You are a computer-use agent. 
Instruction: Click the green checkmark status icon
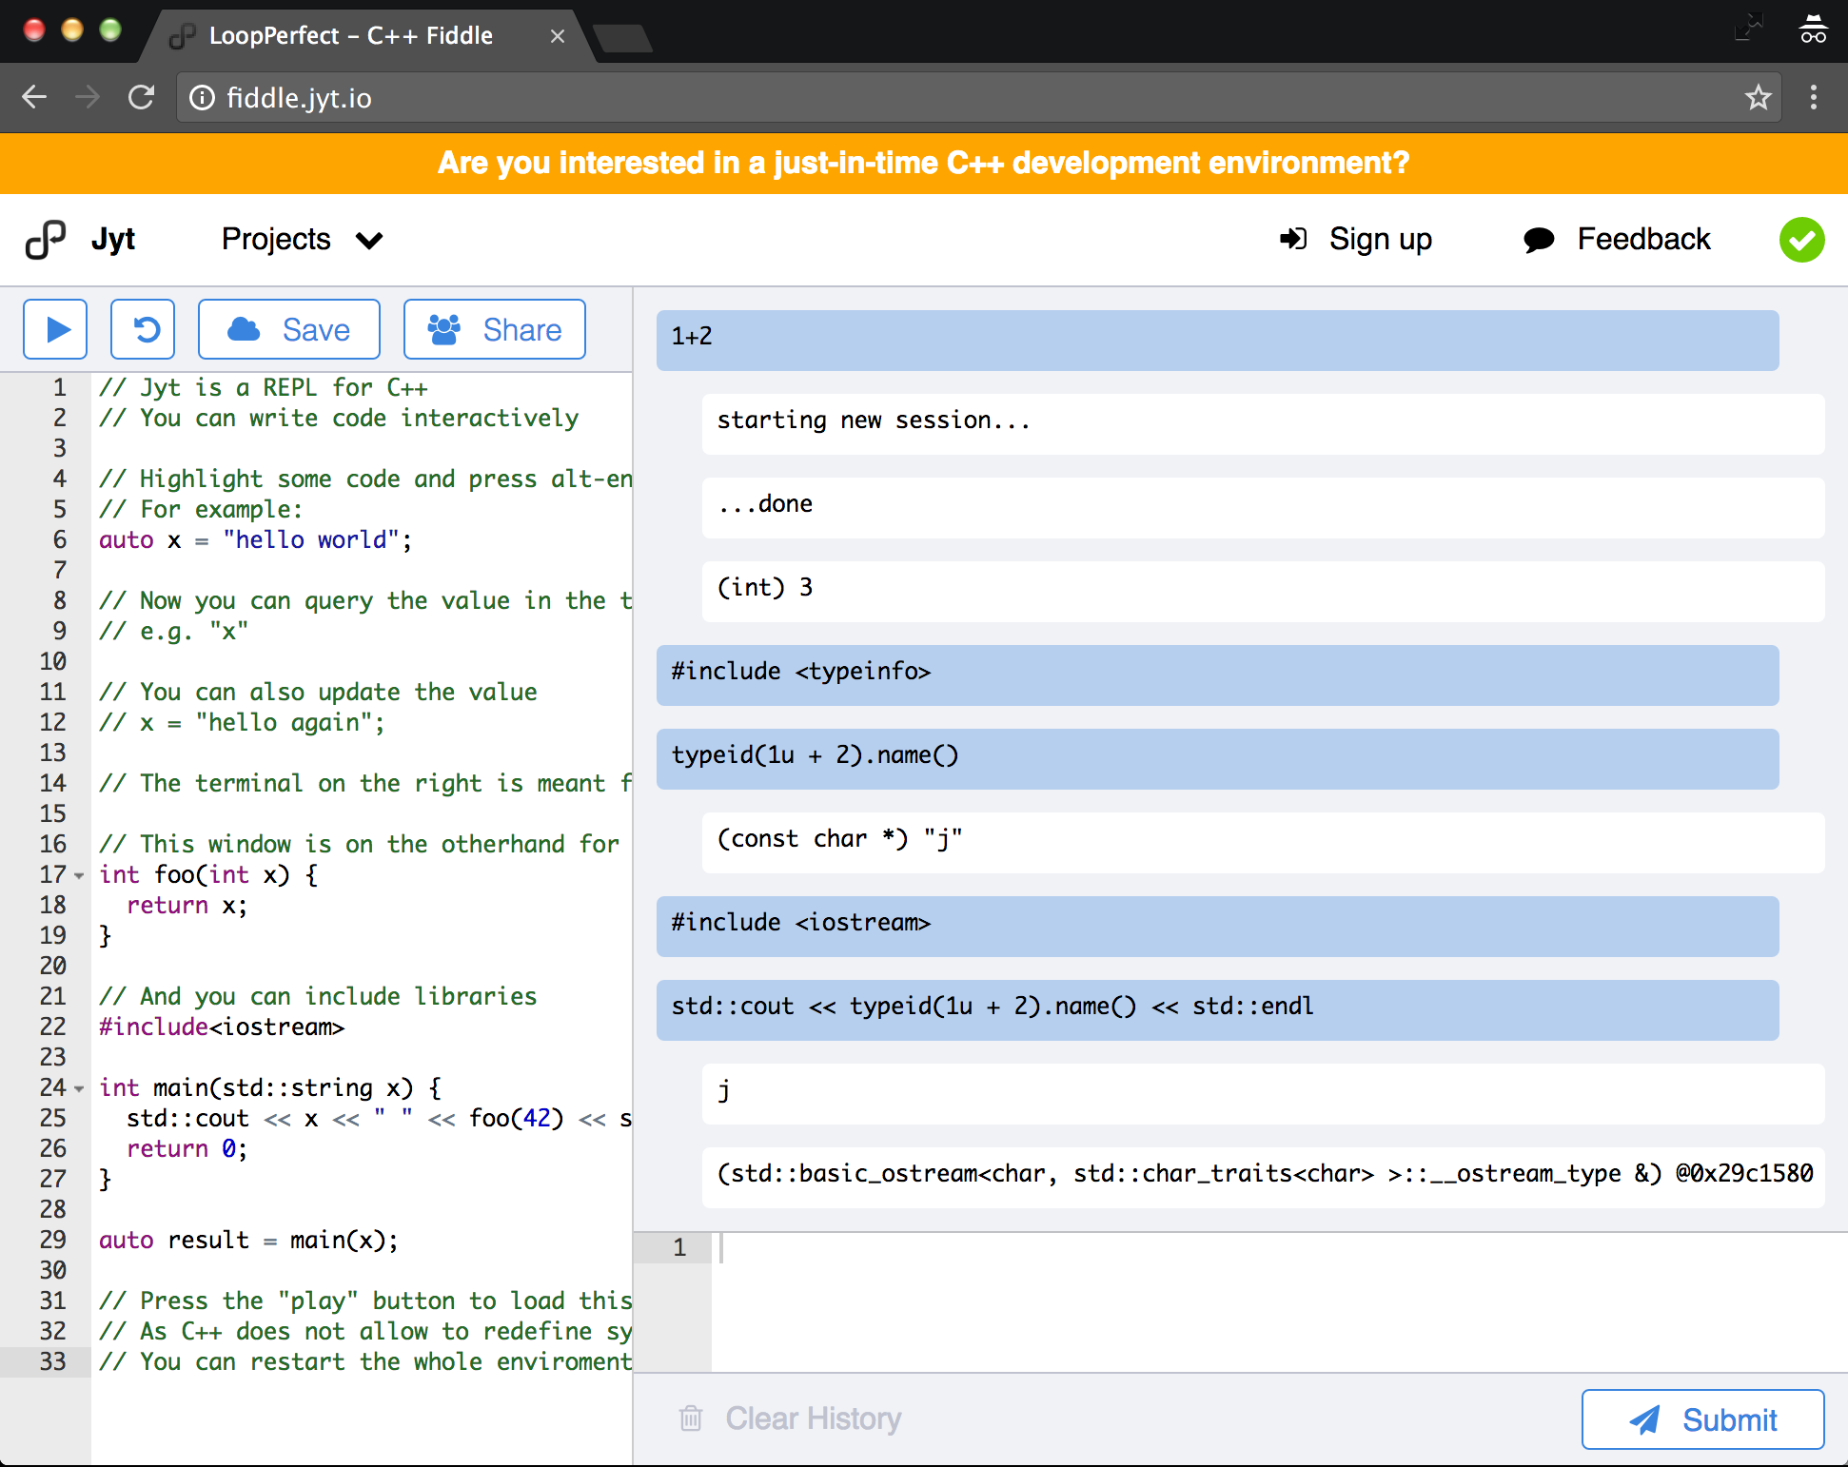click(1801, 240)
